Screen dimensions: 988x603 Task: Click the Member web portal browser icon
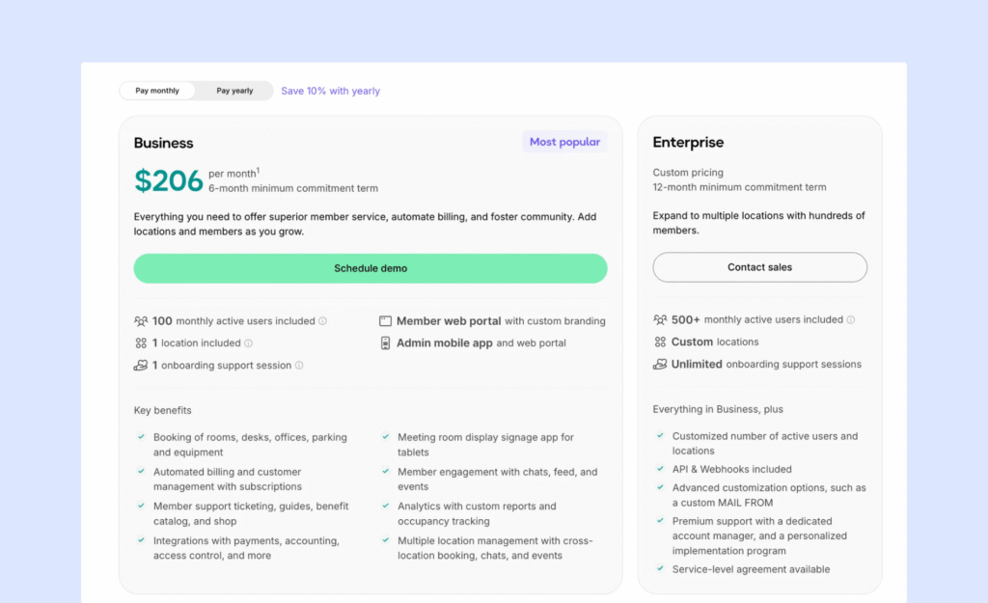tap(385, 321)
